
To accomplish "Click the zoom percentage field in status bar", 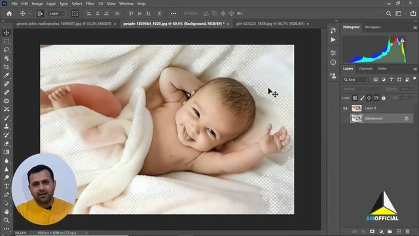I will pos(21,233).
